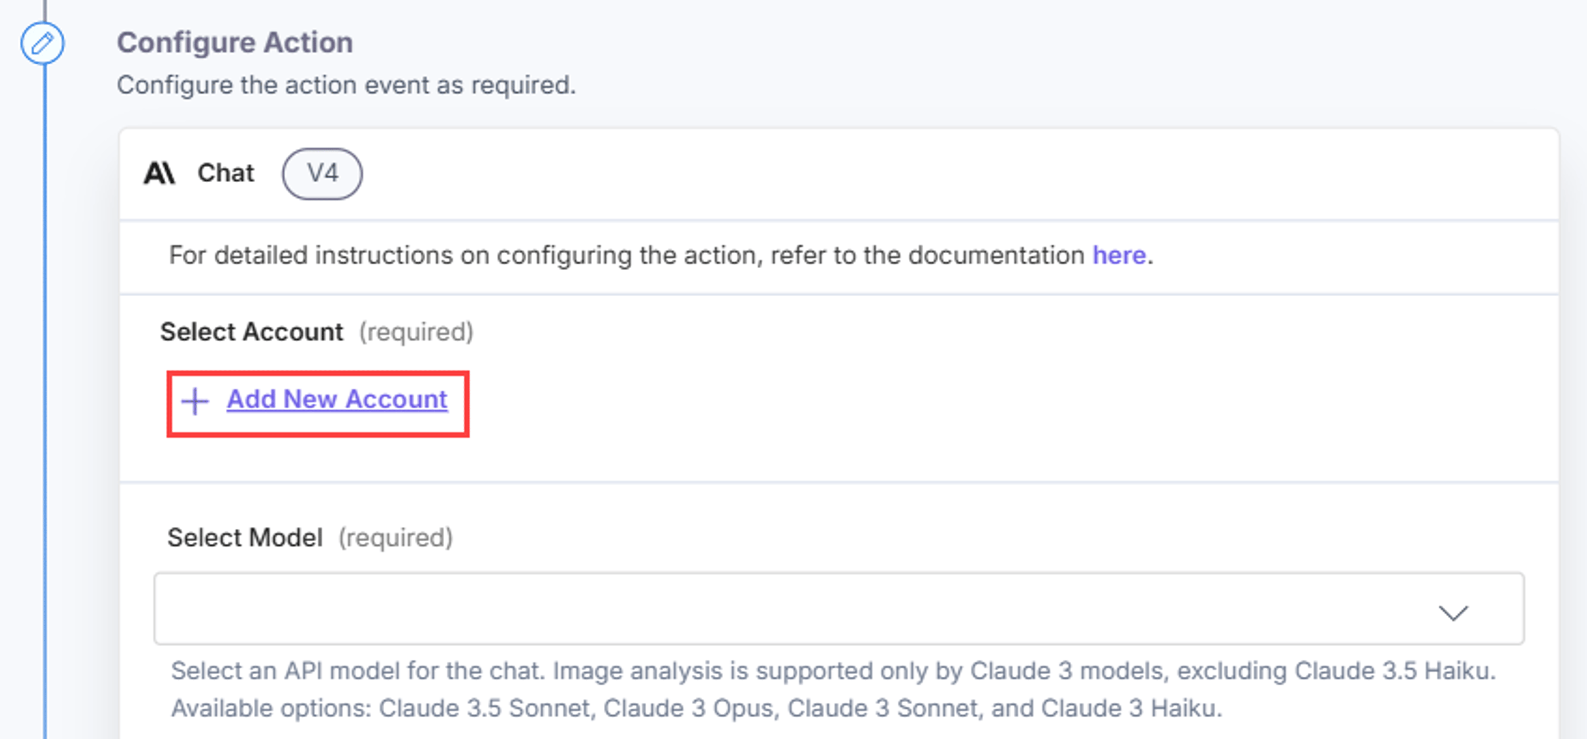Click the Chat action title
The image size is (1587, 739).
coord(226,173)
